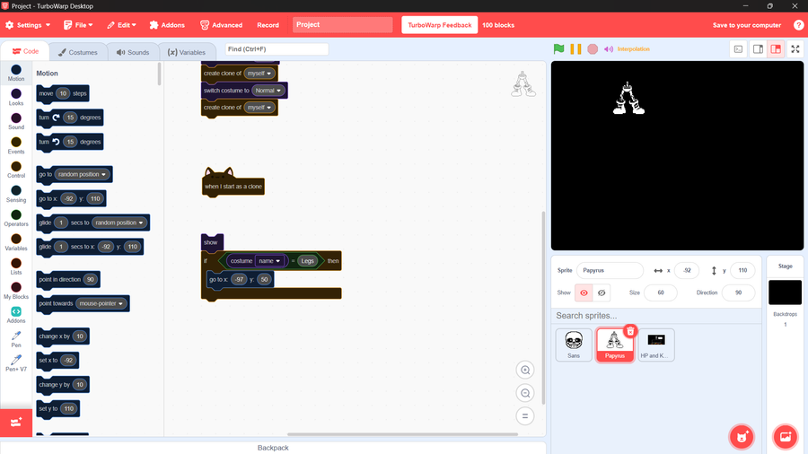Switch to the Costumes tab
Viewport: 808px width, 454px height.
[78, 52]
